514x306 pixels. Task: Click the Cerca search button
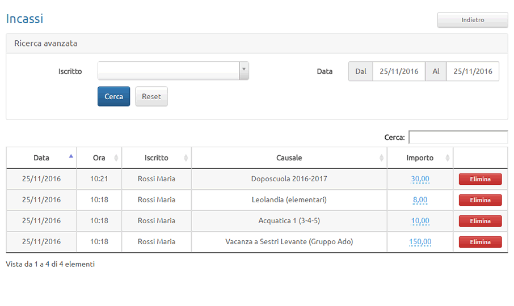[x=113, y=96]
